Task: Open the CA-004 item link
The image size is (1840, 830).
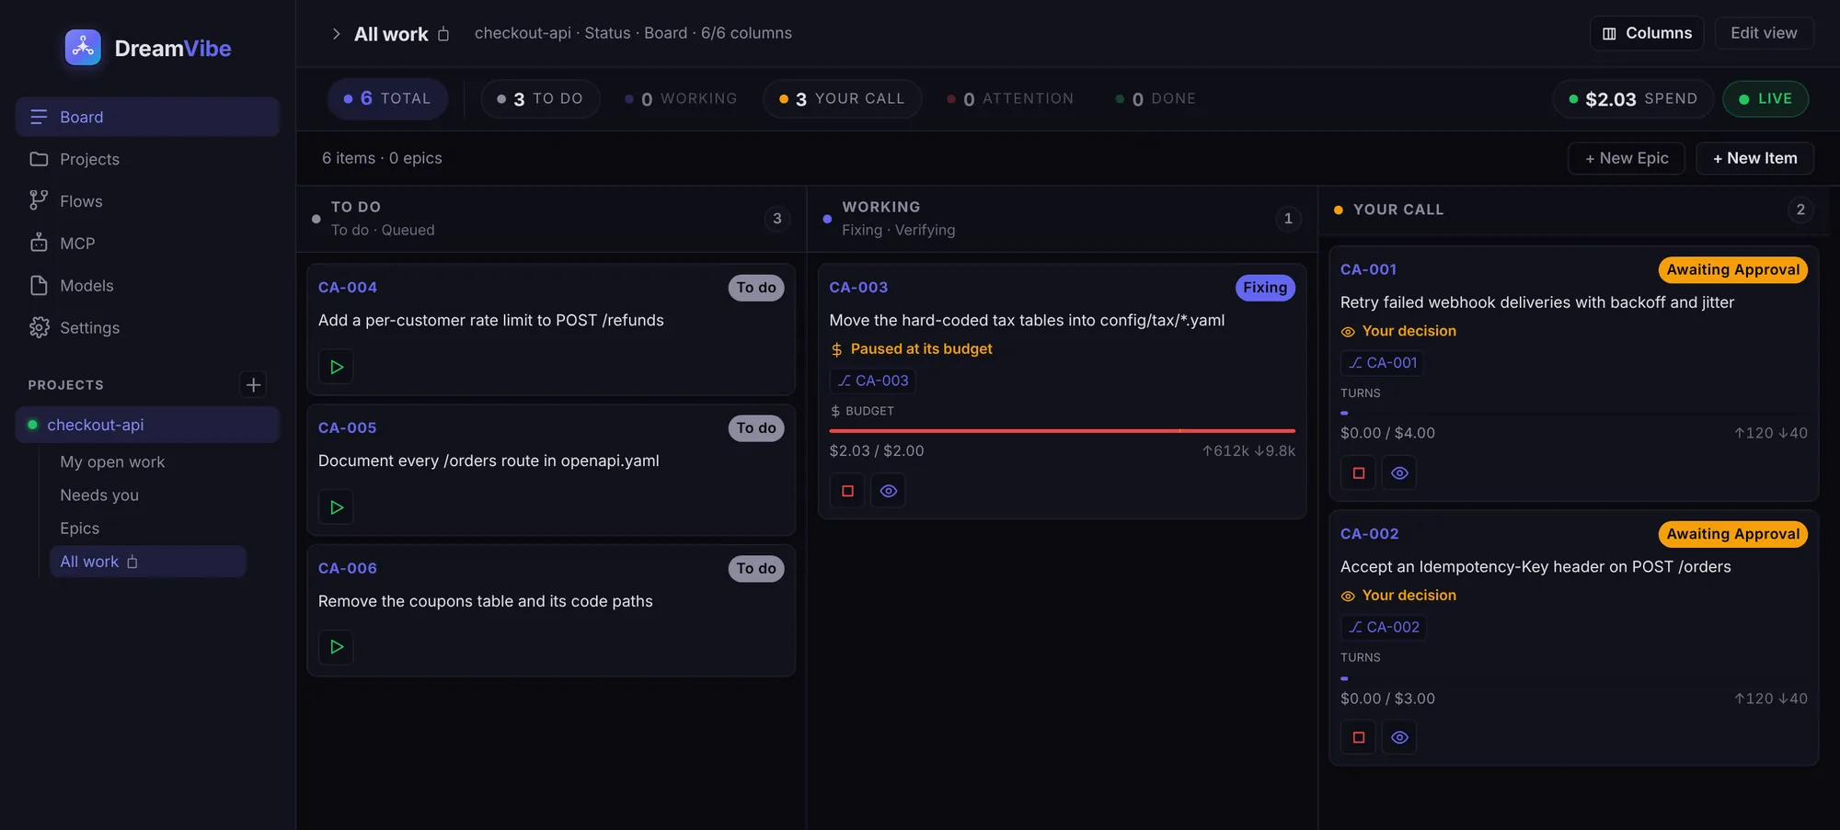Action: (x=348, y=287)
